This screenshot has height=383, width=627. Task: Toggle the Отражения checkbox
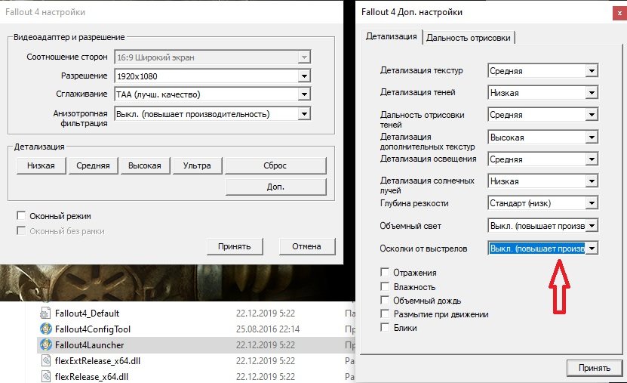tap(386, 273)
